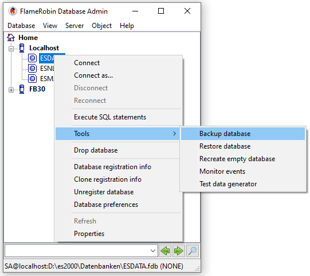This screenshot has width=310, height=276.
Task: Click the Reconnect menu entry
Action: click(119, 101)
